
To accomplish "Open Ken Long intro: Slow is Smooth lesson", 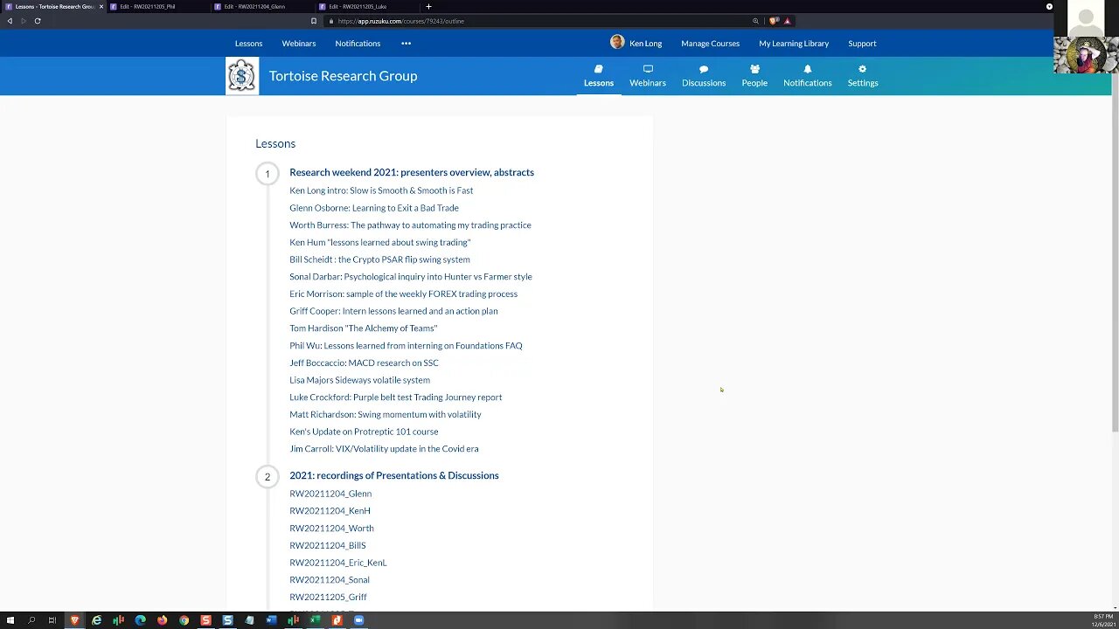I will pos(381,190).
